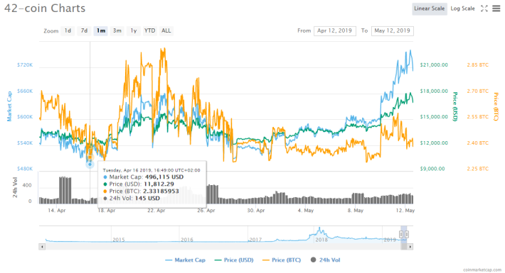Toggle Price (USD) series in legend

click(234, 260)
